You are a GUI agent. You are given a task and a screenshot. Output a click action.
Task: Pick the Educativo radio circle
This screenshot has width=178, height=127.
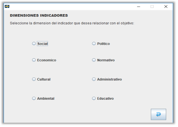tap(94, 98)
